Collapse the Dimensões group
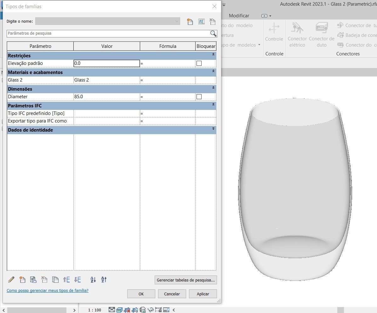The image size is (377, 313). [x=213, y=88]
